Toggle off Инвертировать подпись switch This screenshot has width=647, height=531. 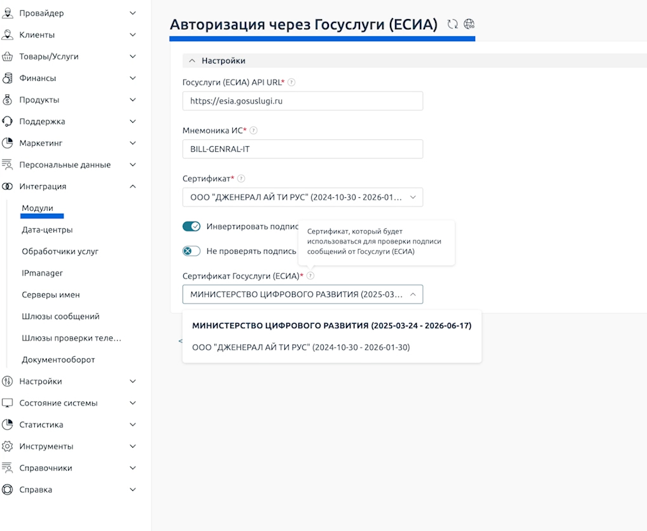pyautogui.click(x=191, y=226)
